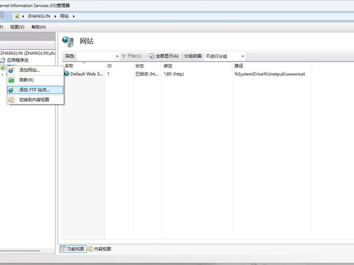
Task: Click the green 刷新 icon in context menu
Action: (x=11, y=80)
